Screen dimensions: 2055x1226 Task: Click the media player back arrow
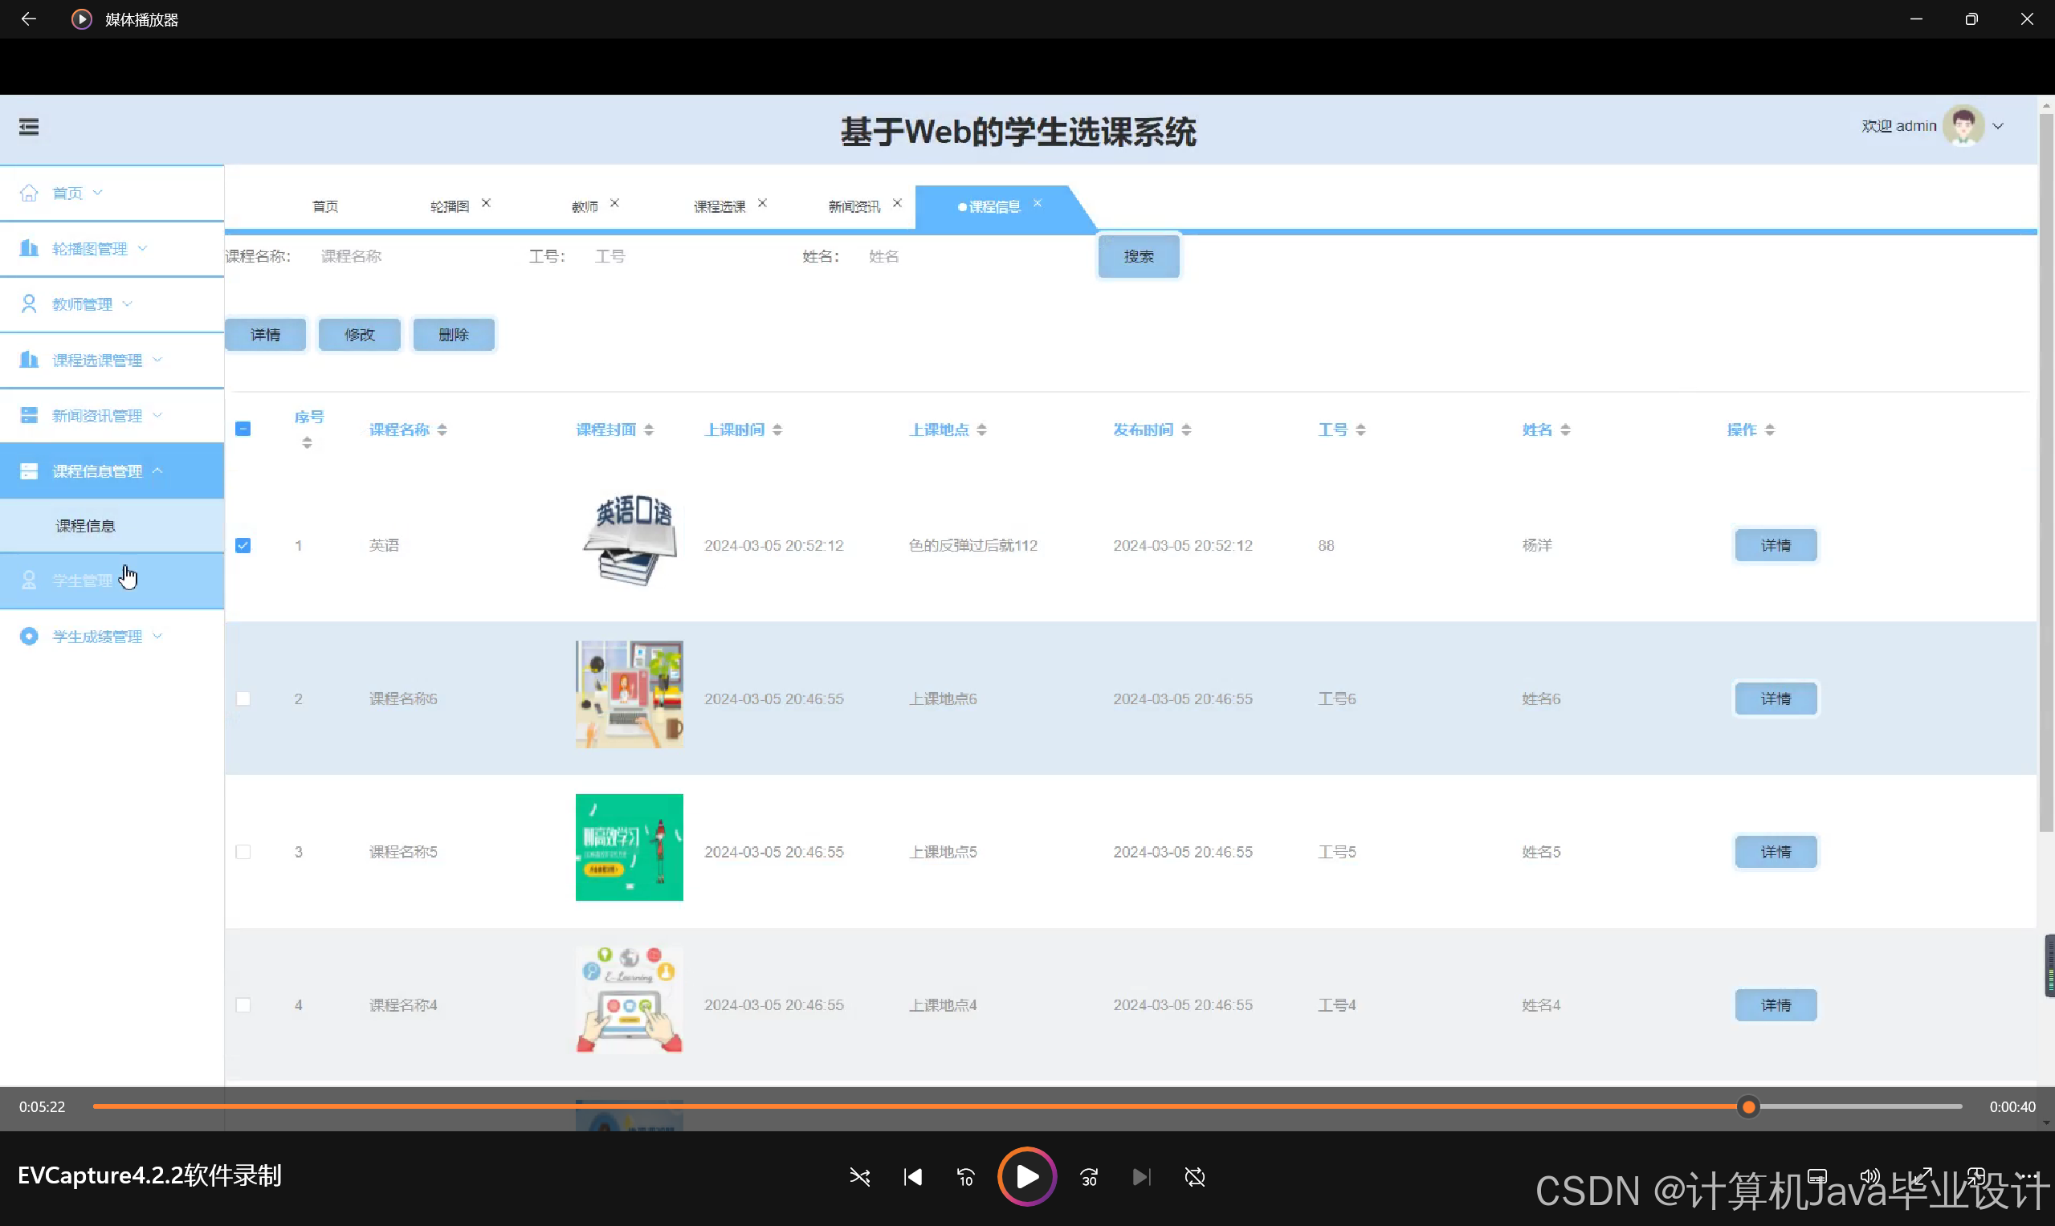28,19
